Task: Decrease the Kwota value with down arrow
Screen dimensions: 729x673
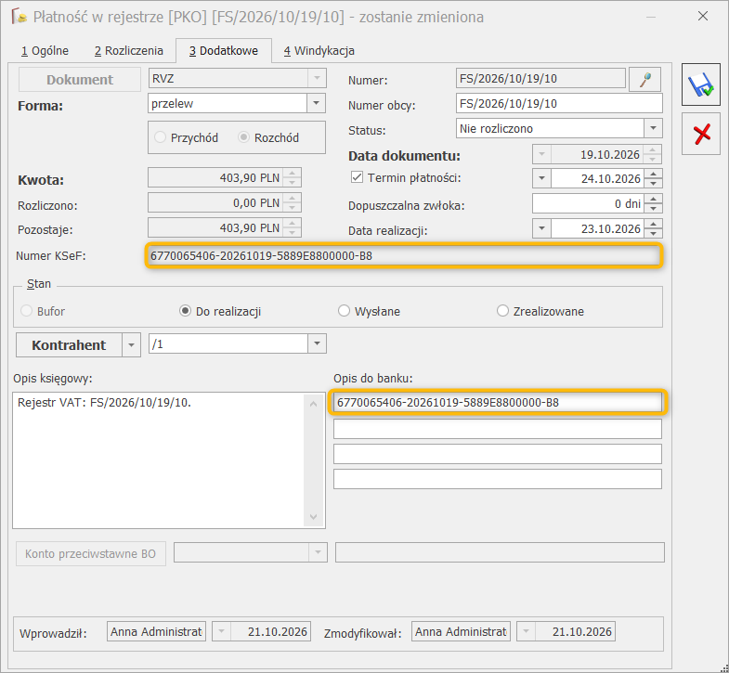Action: pos(292,182)
